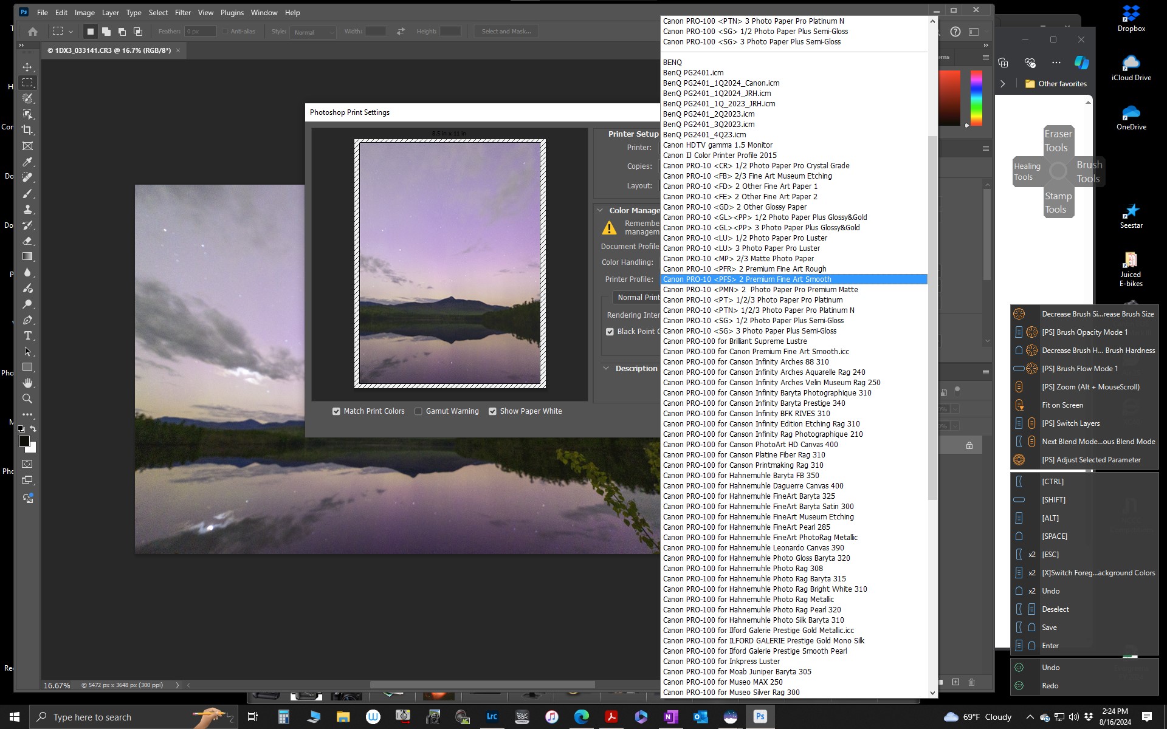Select the Move tool

tap(27, 67)
